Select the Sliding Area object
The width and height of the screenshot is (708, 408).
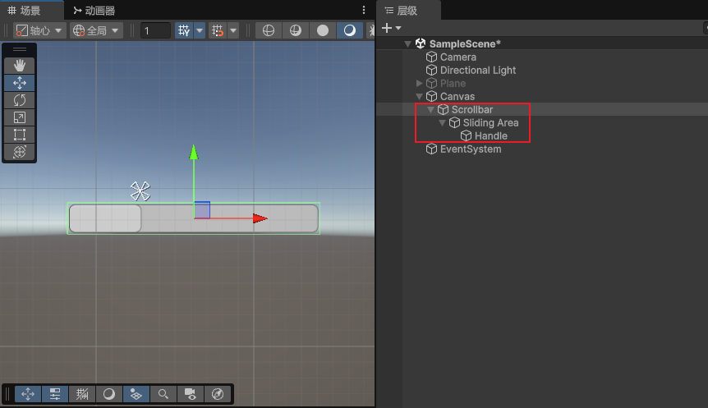[x=490, y=122]
